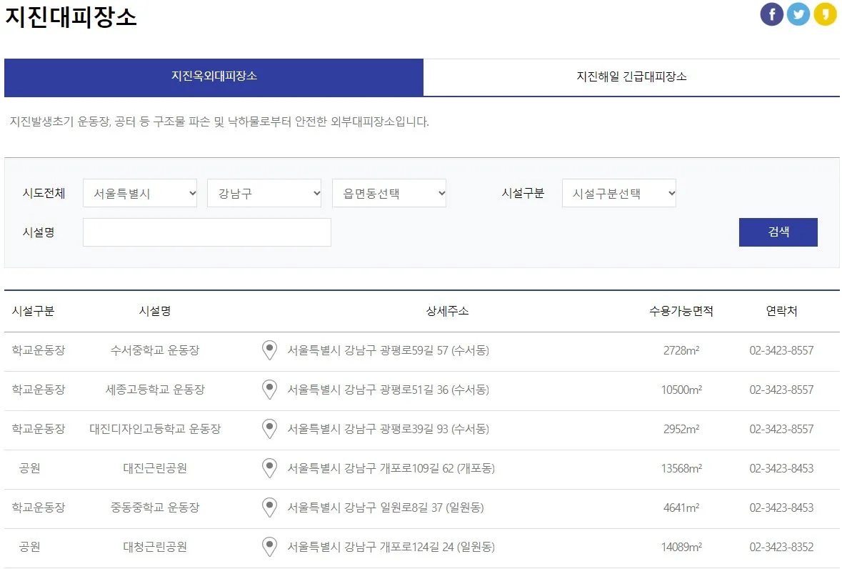Expand the 읍면동선택 dropdown
The height and width of the screenshot is (569, 842).
coord(389,193)
